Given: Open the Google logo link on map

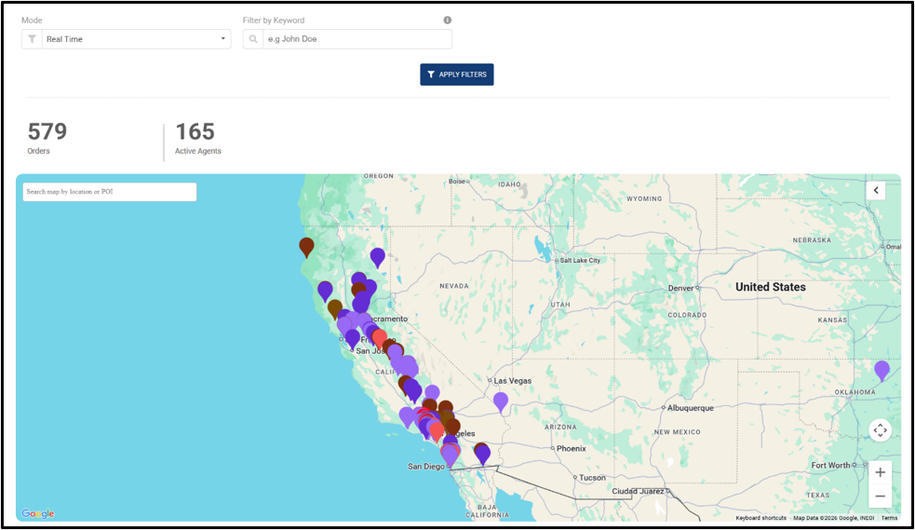Looking at the screenshot, I should coord(38,513).
